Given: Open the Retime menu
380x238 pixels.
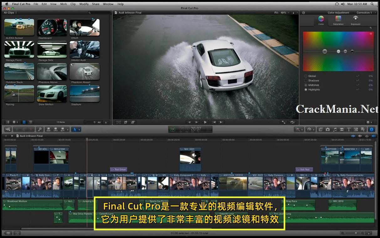Looking at the screenshot, I should coord(310,129).
